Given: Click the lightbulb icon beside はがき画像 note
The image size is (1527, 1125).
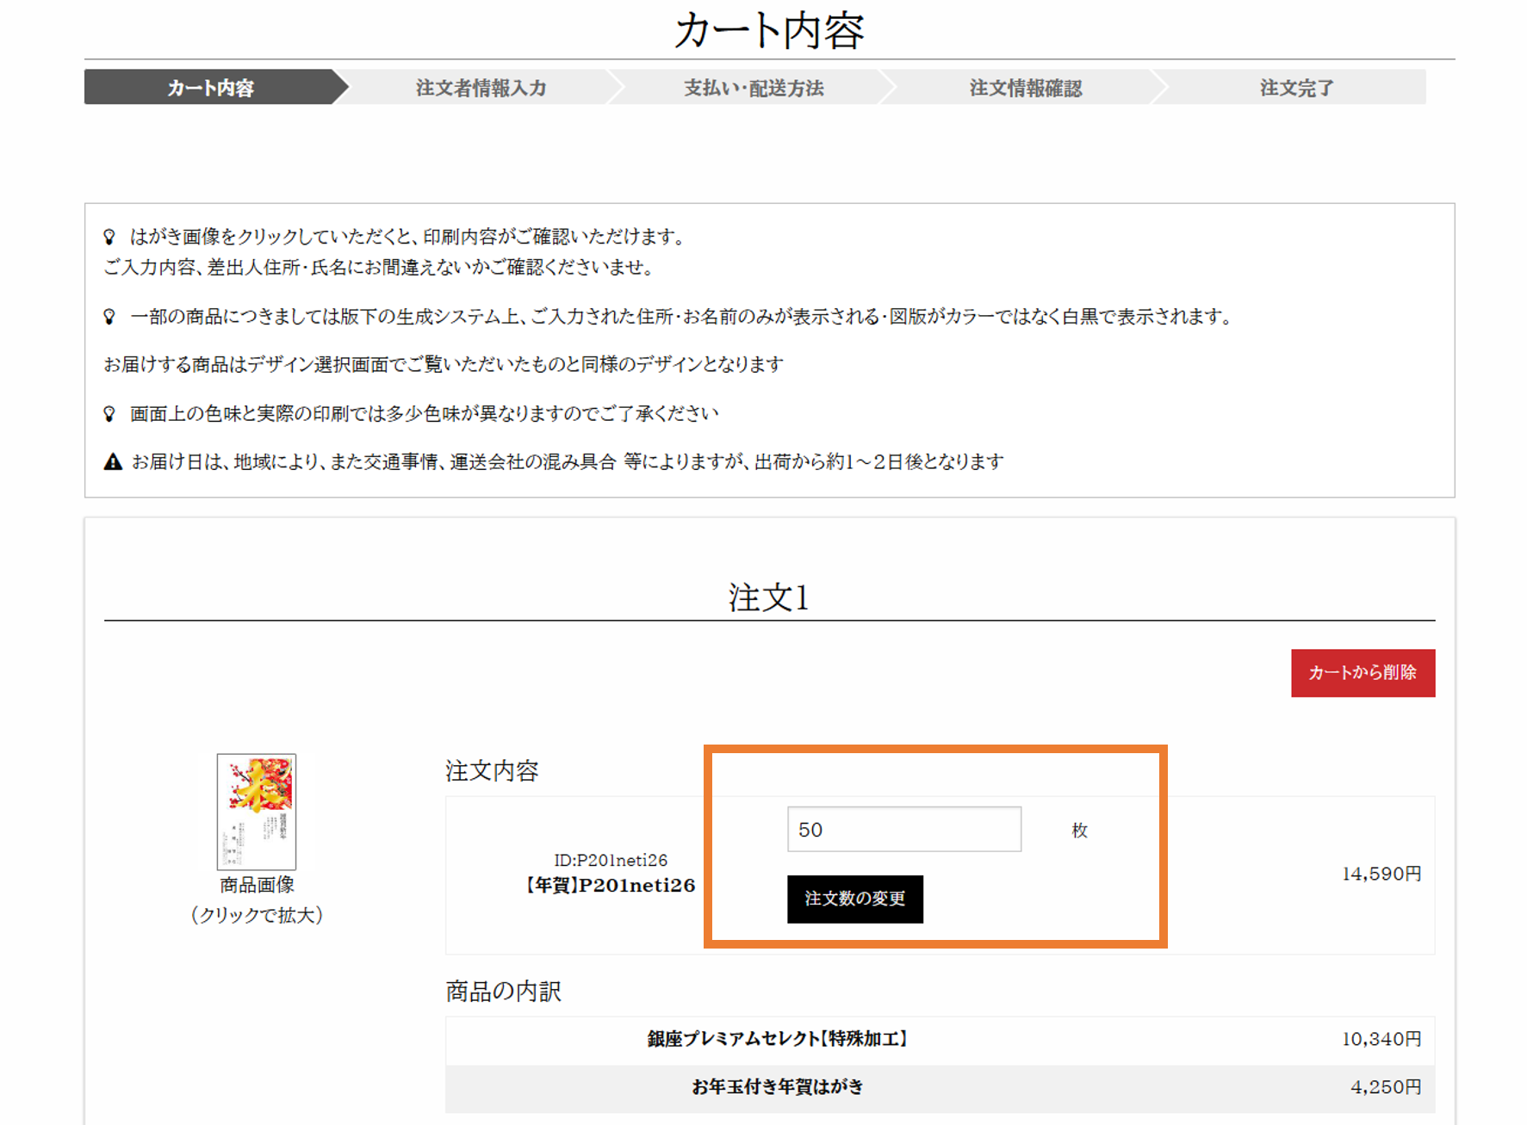Looking at the screenshot, I should tap(109, 237).
